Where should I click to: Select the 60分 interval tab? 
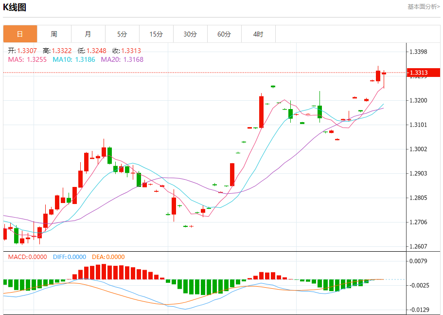(x=224, y=34)
